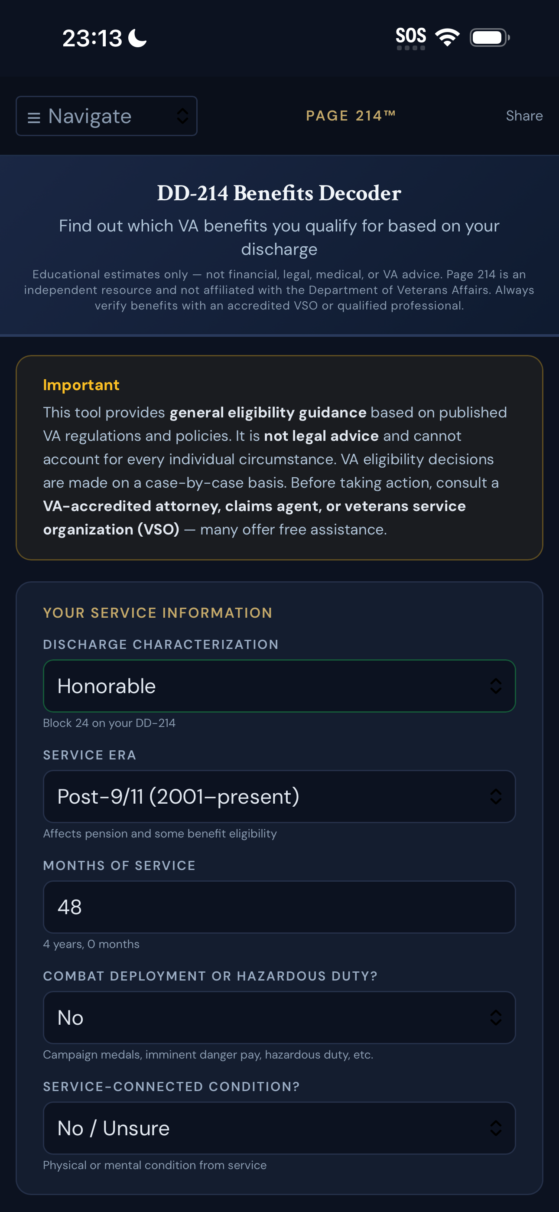Image resolution: width=559 pixels, height=1212 pixels.
Task: Open the Combat Deployment dropdown showing No
Action: coord(279,1018)
